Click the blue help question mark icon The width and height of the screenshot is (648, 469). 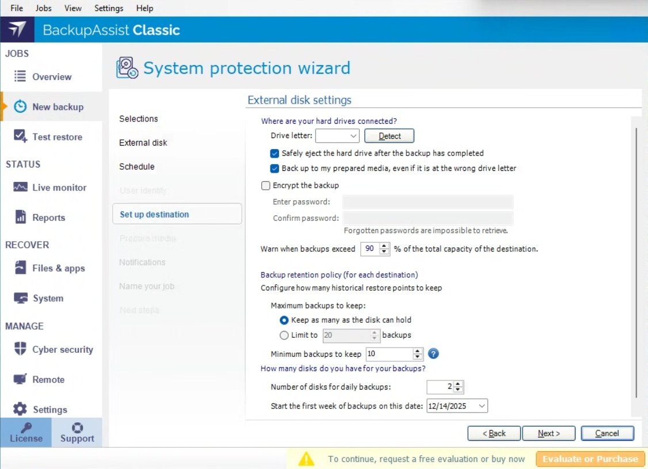[433, 354]
